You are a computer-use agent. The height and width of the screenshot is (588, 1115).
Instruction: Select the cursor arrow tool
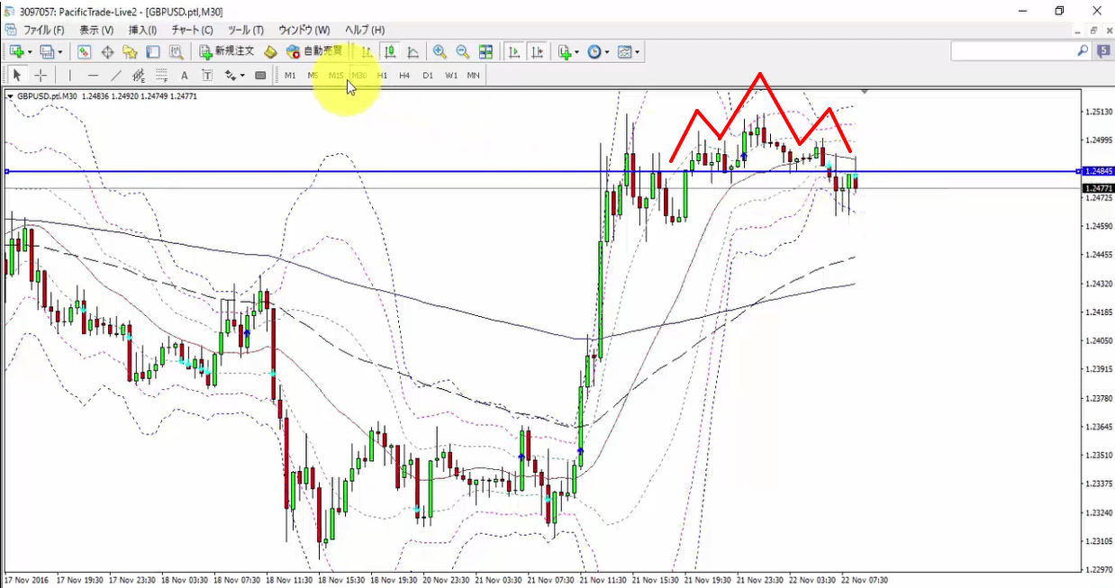(17, 76)
